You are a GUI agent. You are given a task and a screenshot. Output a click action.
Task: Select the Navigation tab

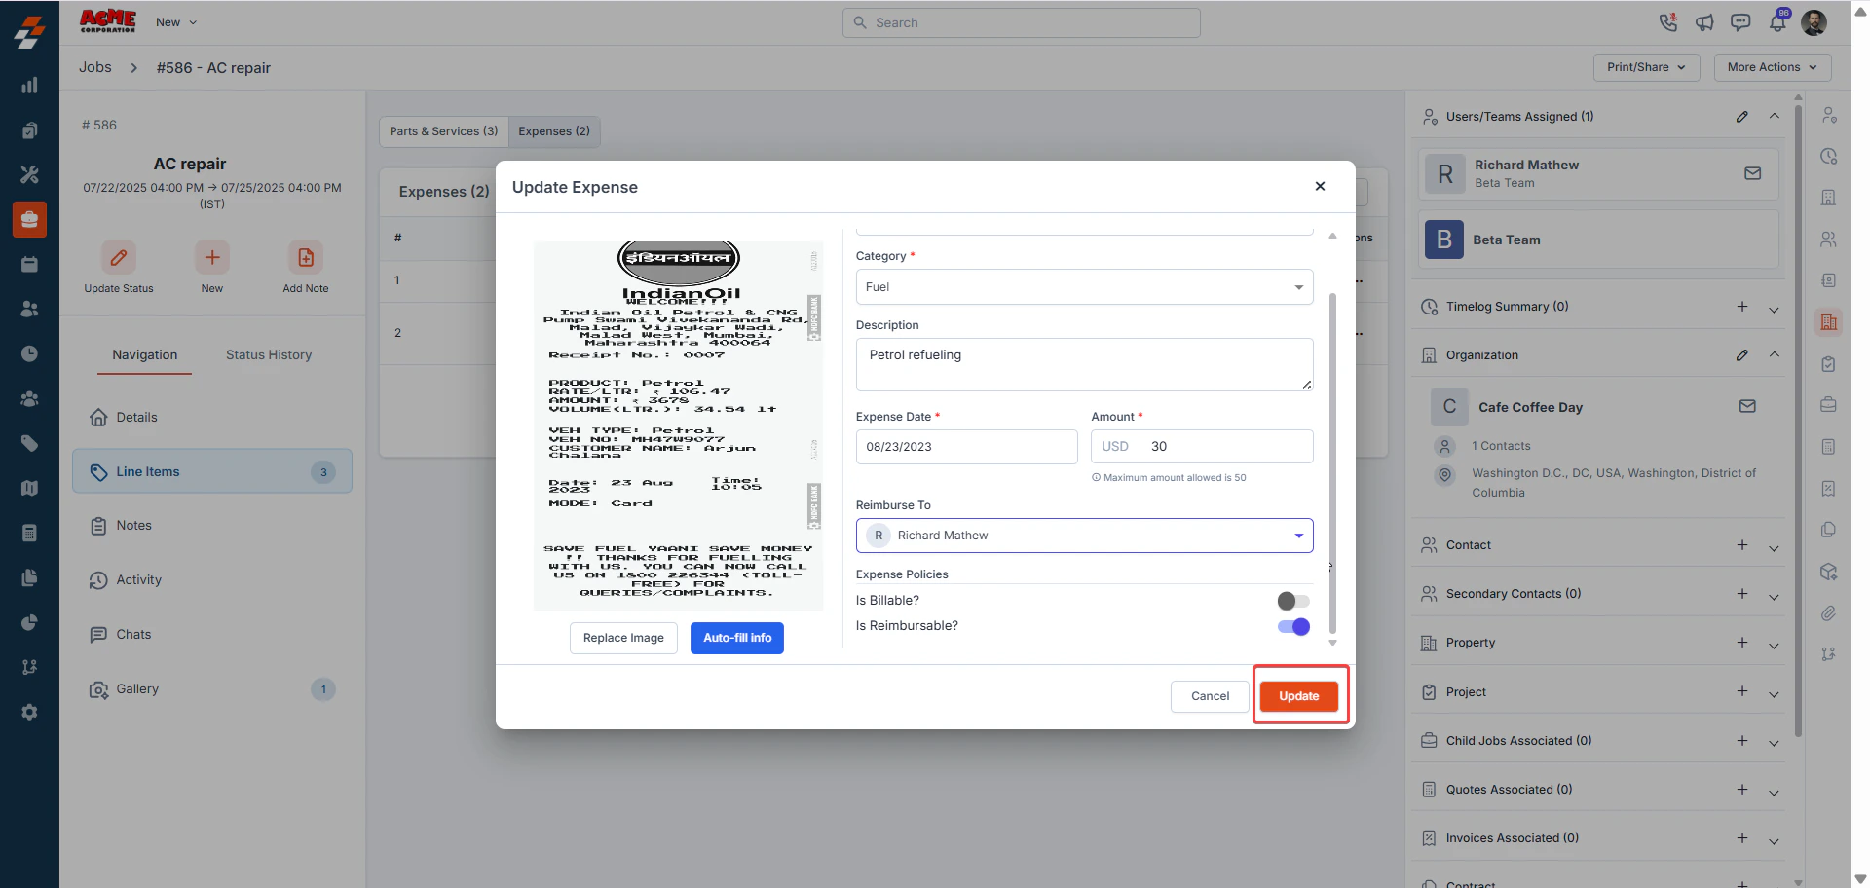144,355
